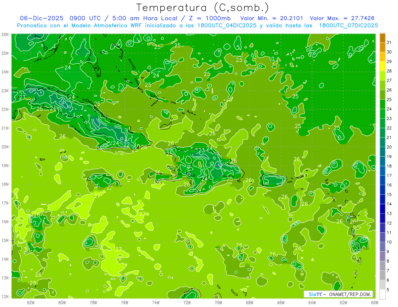
Task: Click the '22' contour label over eastern Cuba
Action: coord(126,144)
